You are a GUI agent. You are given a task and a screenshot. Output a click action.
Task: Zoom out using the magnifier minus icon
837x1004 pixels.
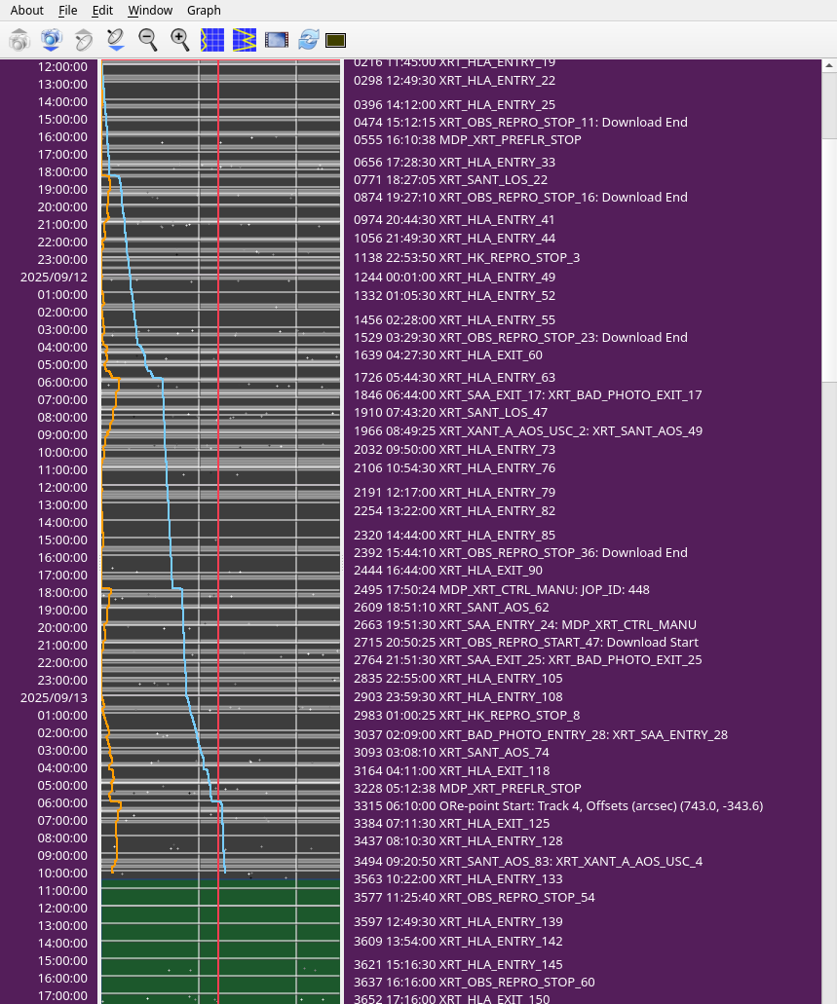pyautogui.click(x=147, y=40)
